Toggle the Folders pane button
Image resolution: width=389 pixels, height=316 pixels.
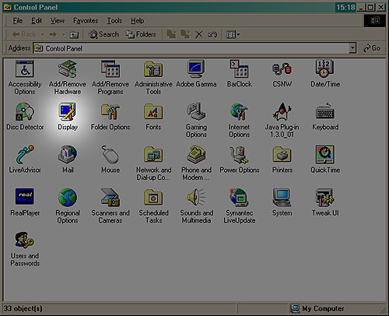tap(141, 34)
